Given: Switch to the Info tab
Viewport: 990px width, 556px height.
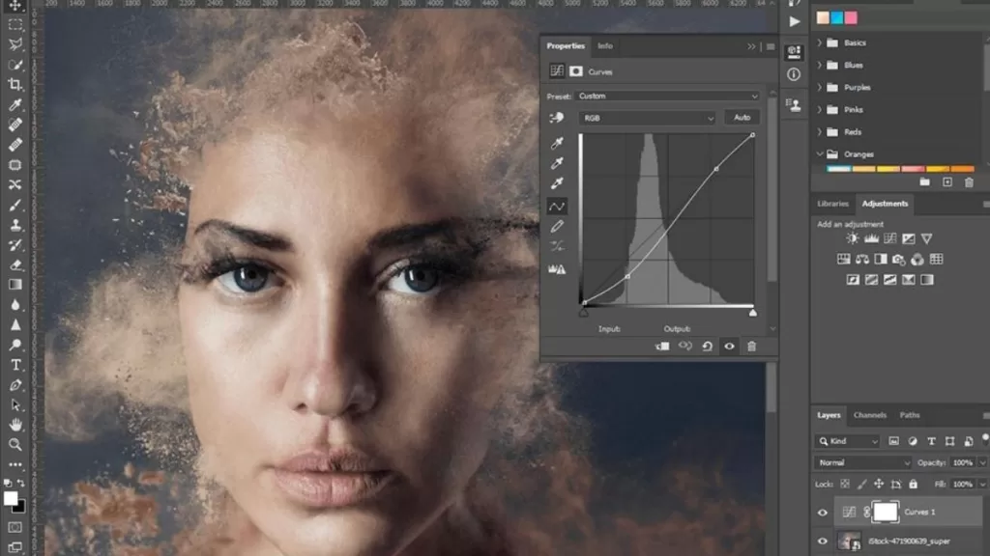Looking at the screenshot, I should click(605, 46).
